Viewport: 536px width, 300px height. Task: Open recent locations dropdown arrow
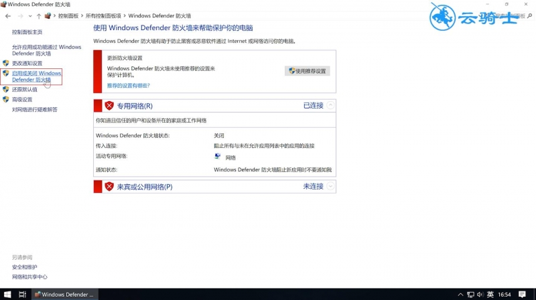coord(30,16)
